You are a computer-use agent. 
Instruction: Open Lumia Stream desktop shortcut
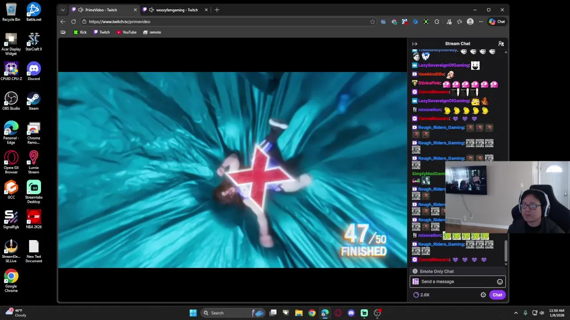click(x=33, y=163)
